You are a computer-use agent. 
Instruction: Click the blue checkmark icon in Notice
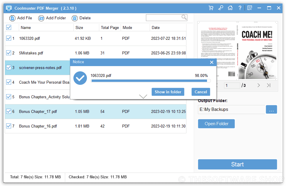pyautogui.click(x=80, y=78)
